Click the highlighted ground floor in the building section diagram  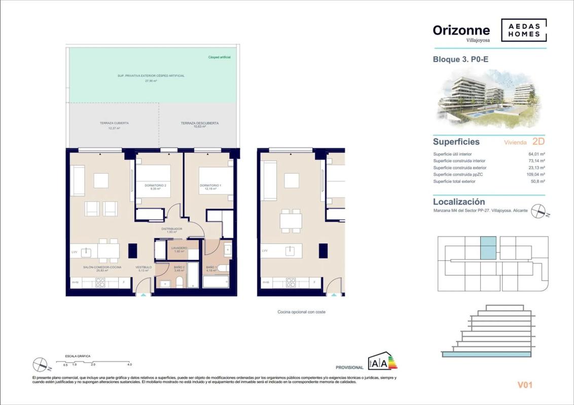coord(486,354)
